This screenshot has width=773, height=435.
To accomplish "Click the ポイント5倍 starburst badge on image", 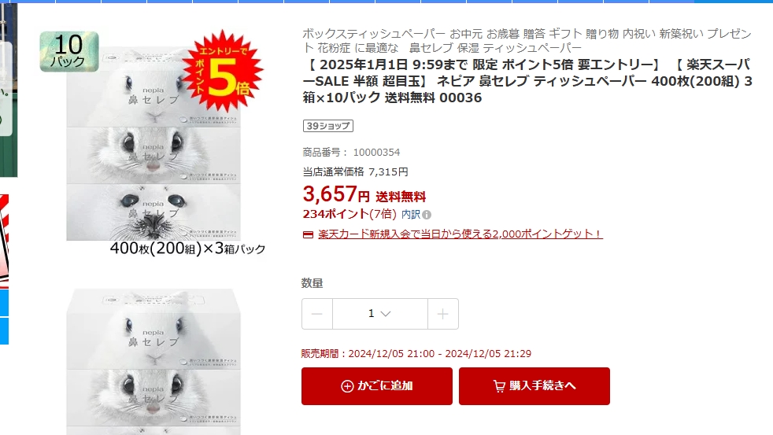I will pos(223,71).
